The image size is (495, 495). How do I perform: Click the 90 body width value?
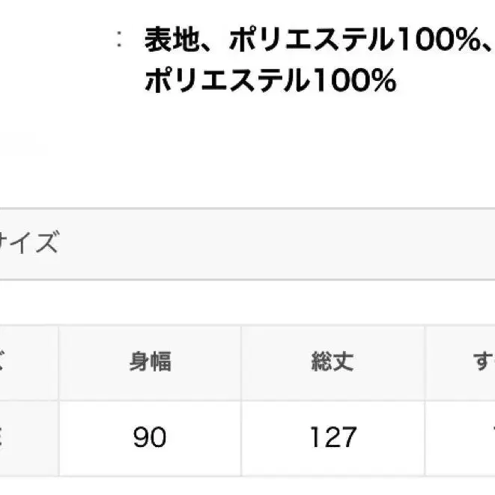coord(150,437)
